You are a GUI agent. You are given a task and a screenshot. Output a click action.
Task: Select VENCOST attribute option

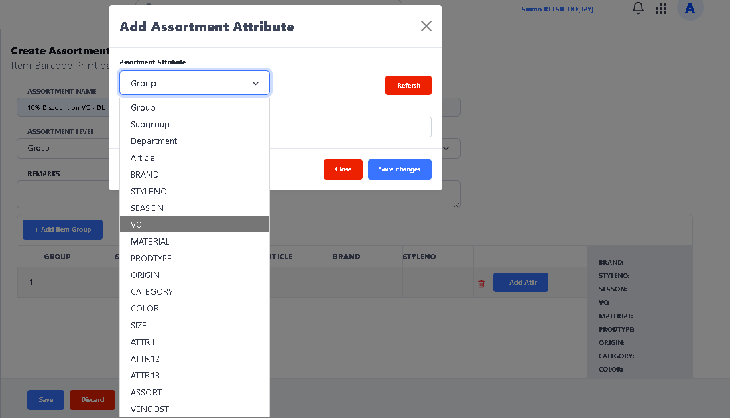tap(194, 409)
